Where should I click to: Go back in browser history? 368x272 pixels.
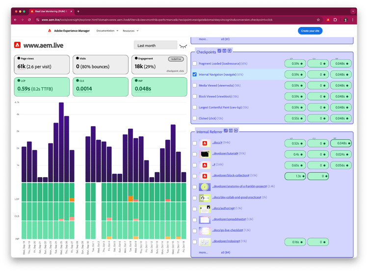(x=15, y=20)
